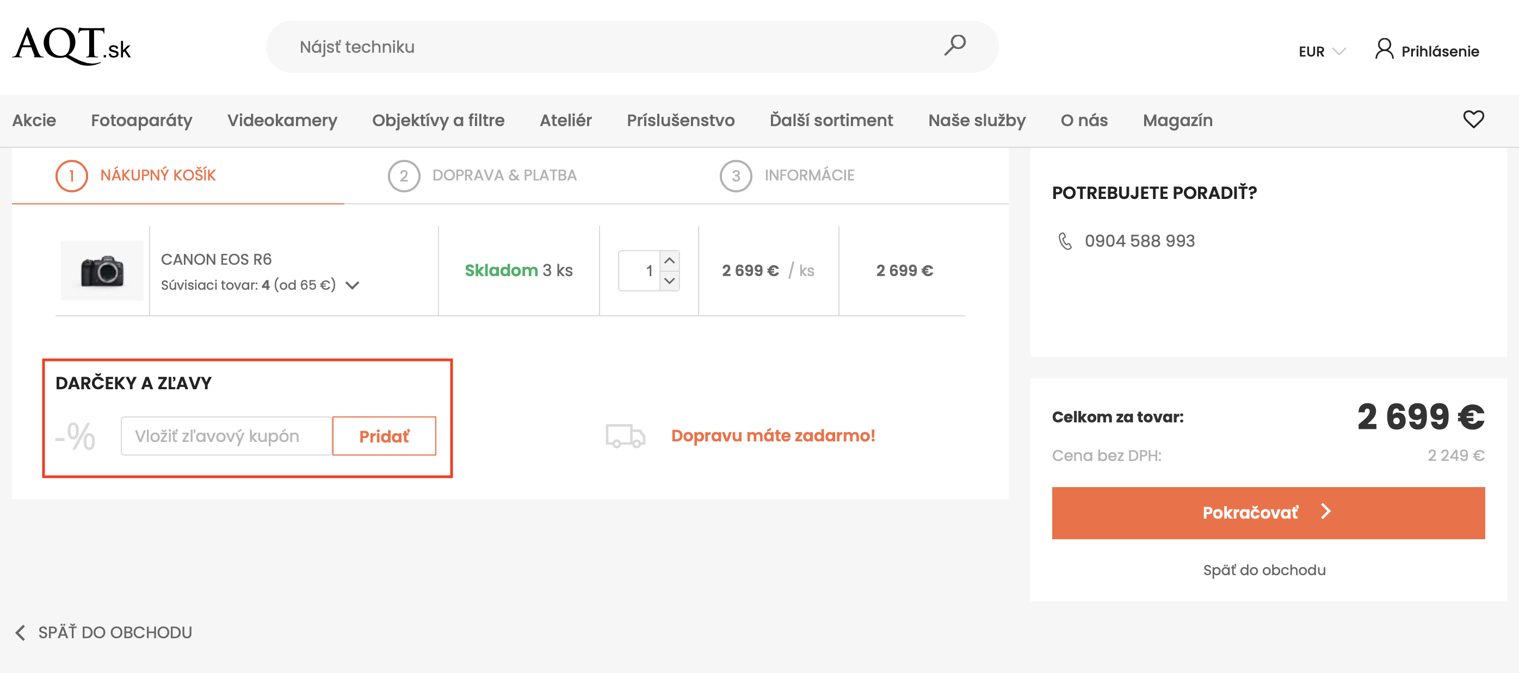Viewport: 1519px width, 673px height.
Task: Click the Skladom 3 ks stock text
Action: 518,271
